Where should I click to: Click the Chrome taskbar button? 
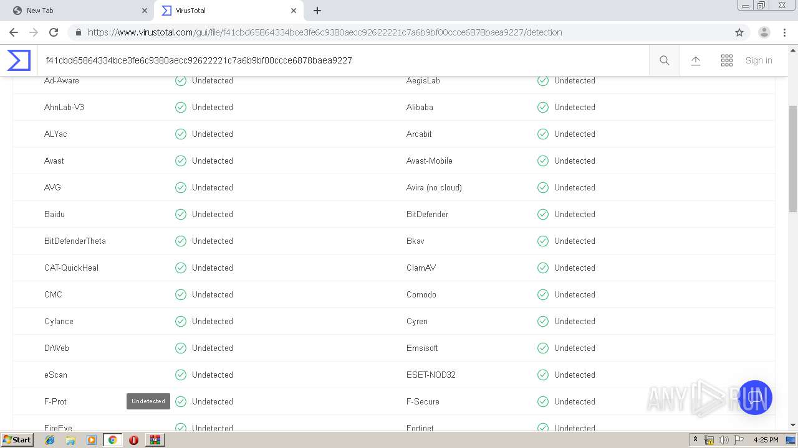click(113, 440)
